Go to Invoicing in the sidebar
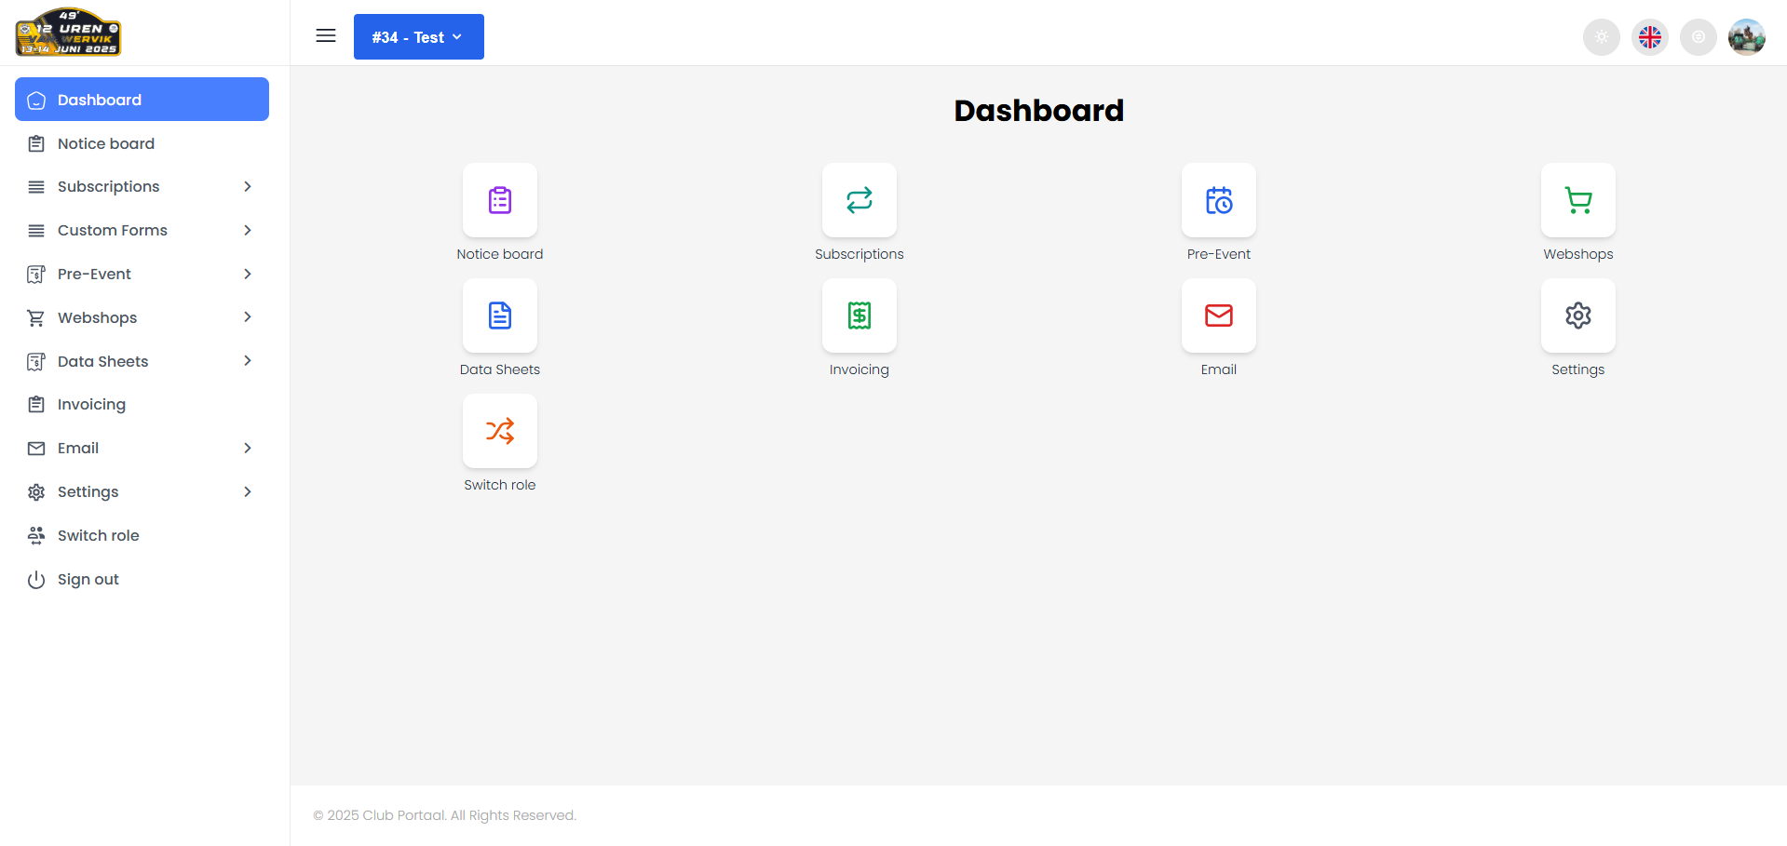The image size is (1787, 846). [91, 405]
